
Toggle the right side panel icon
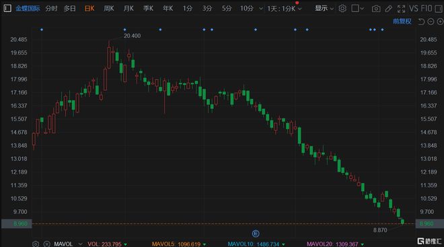point(439,9)
